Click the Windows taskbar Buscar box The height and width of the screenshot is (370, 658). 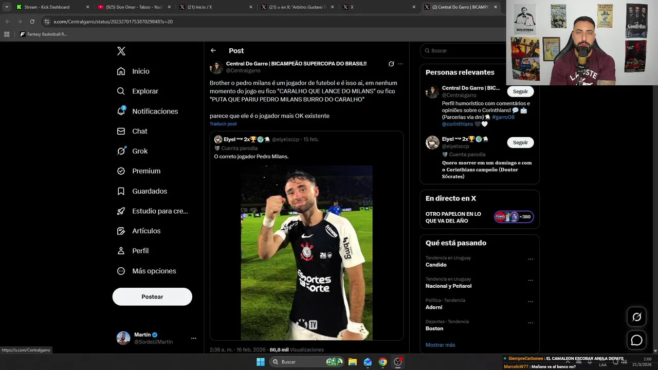click(306, 362)
